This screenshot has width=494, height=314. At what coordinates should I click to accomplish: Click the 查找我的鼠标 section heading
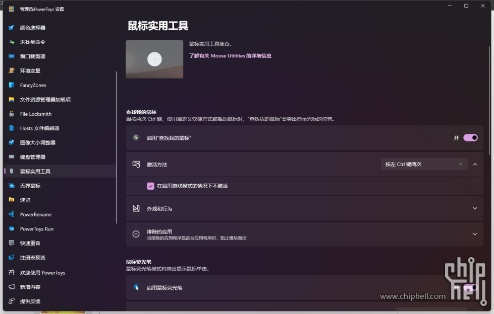[141, 112]
